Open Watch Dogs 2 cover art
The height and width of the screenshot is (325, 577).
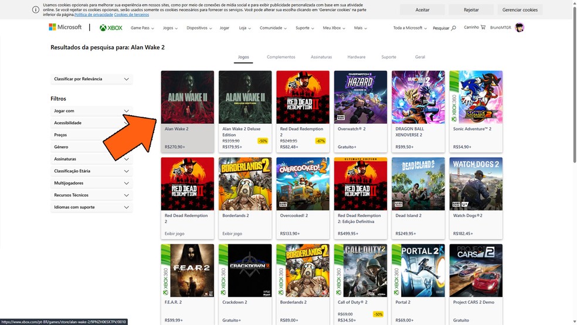point(476,184)
